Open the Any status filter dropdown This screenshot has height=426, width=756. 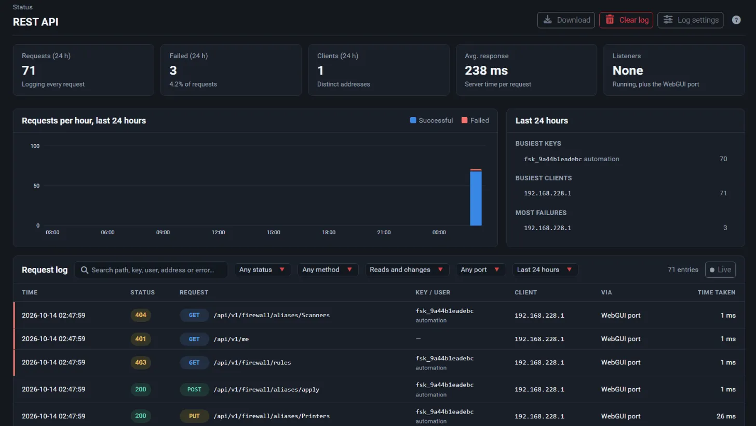263,269
